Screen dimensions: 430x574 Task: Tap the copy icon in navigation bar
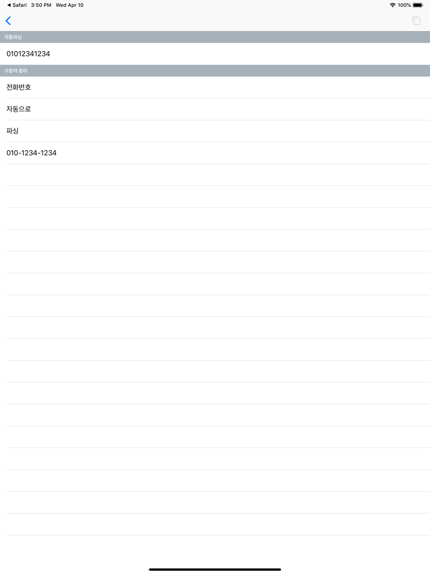(416, 21)
